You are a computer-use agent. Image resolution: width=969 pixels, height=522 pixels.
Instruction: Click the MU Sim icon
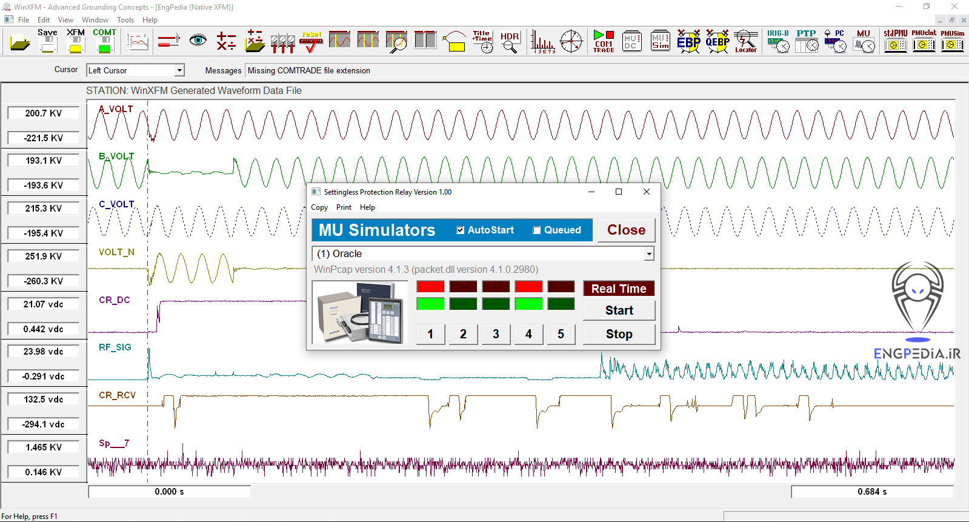pos(660,41)
